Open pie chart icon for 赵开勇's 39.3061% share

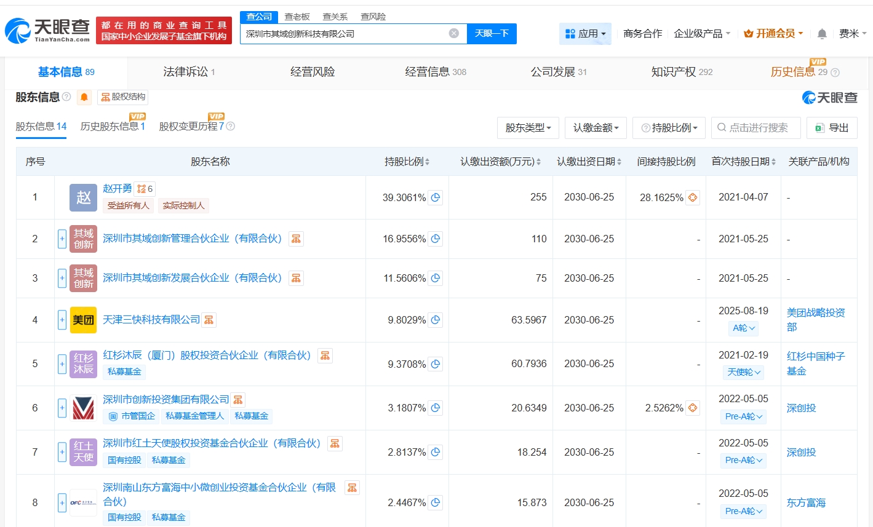click(436, 197)
